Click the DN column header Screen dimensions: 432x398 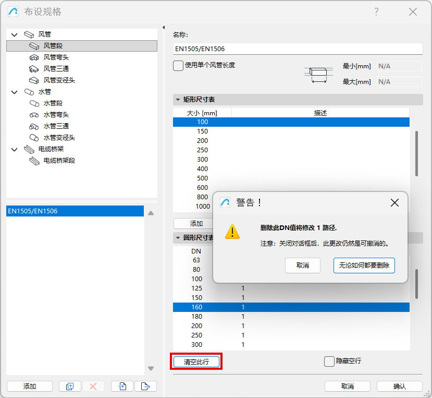(x=196, y=251)
